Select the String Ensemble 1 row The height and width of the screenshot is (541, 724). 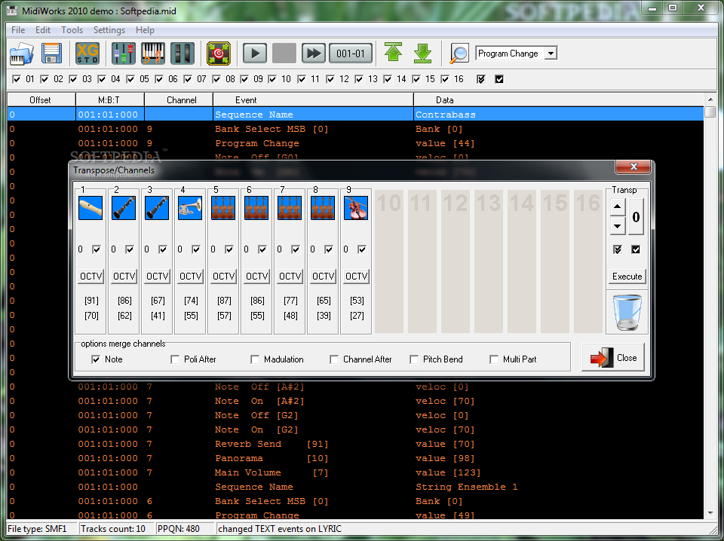pos(355,487)
